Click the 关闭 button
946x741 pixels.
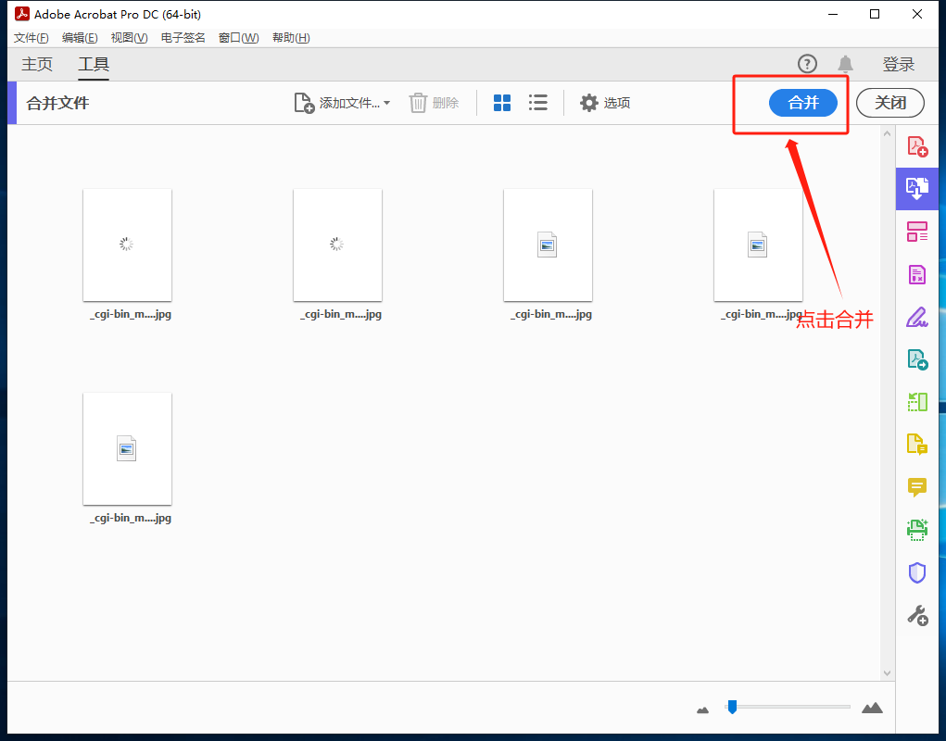pos(889,103)
